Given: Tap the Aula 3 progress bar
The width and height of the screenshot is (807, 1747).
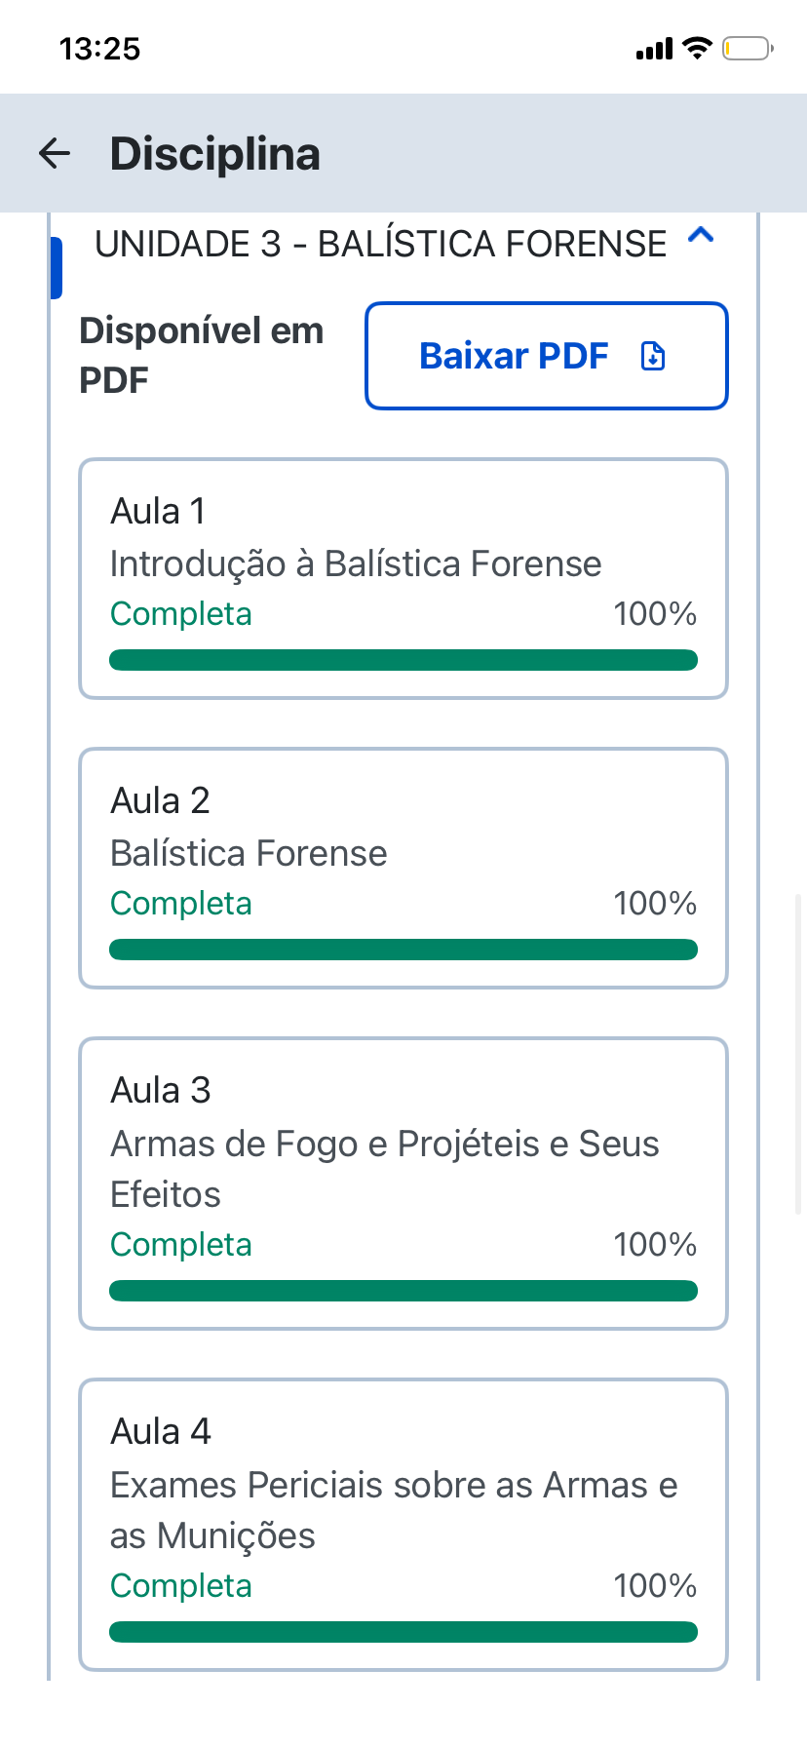Looking at the screenshot, I should tap(403, 1291).
